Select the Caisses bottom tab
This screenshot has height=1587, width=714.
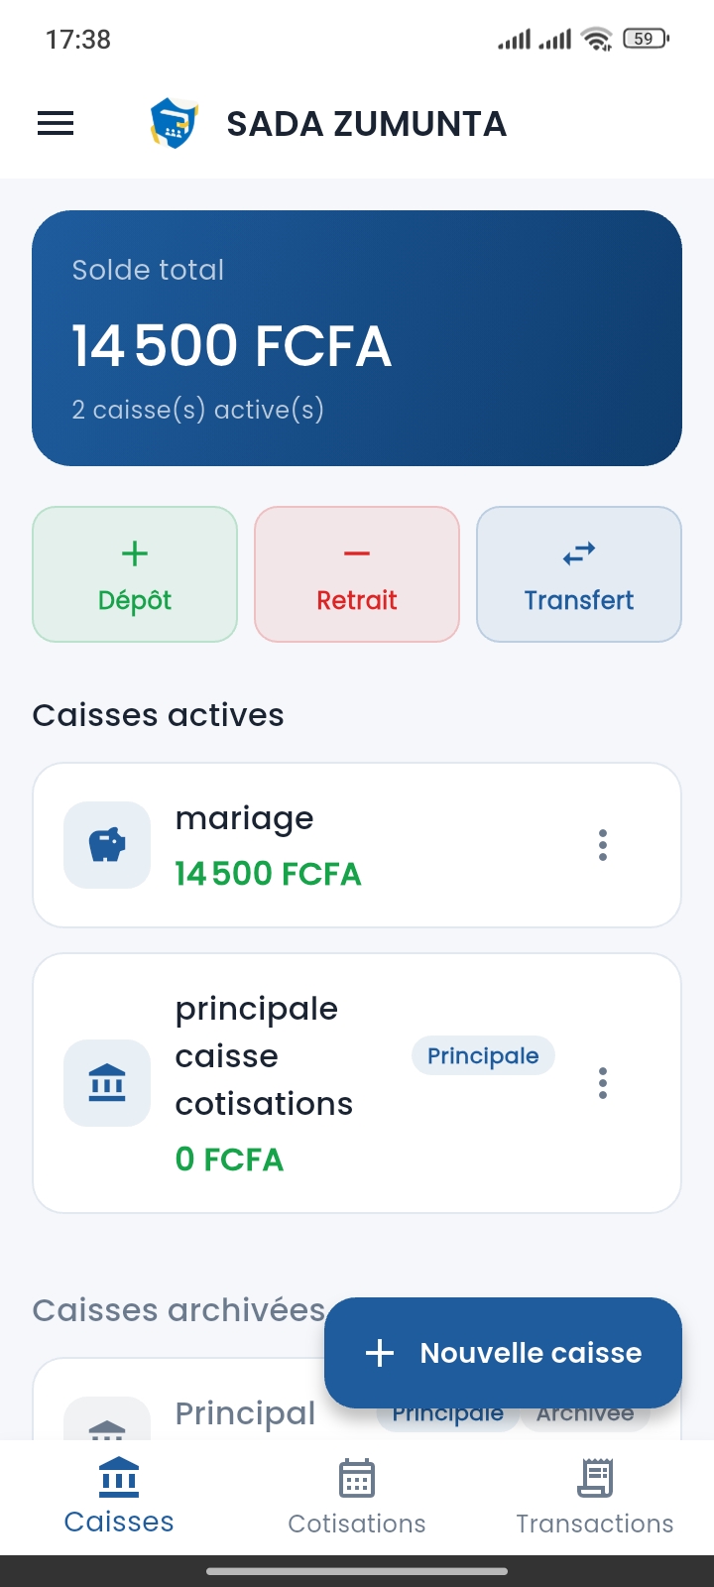(x=119, y=1497)
